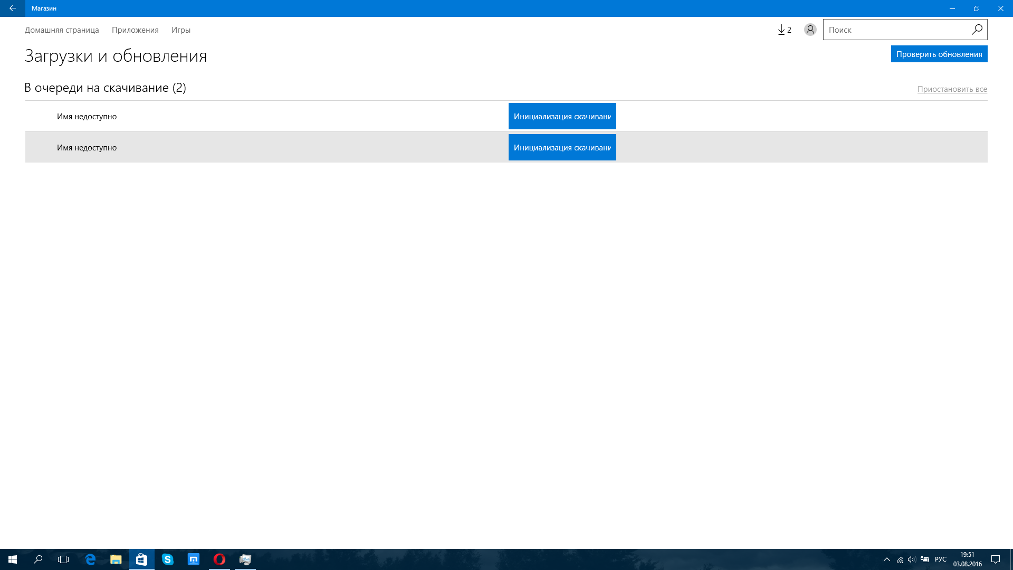Open the Action Center notifications icon
This screenshot has width=1013, height=570.
coord(996,559)
